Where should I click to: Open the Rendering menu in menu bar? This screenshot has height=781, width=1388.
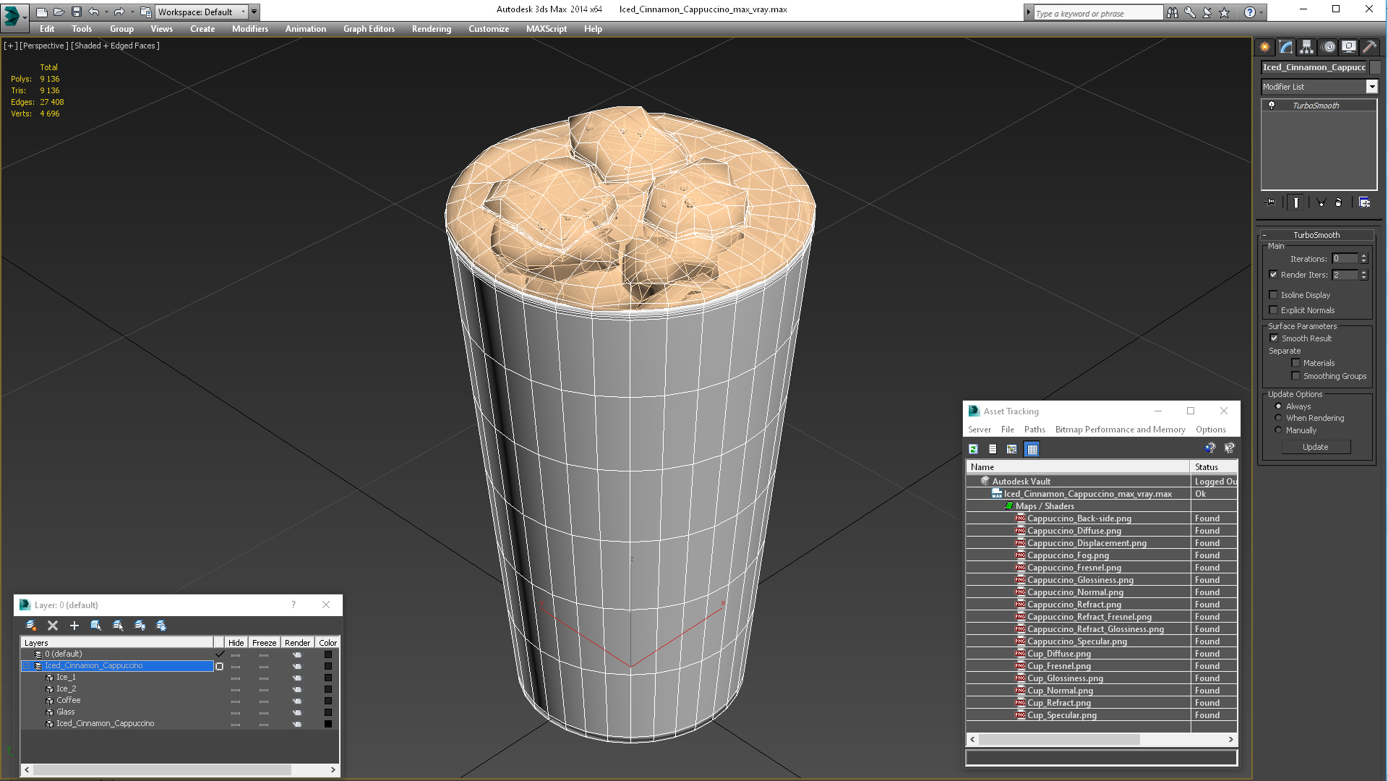(x=432, y=29)
